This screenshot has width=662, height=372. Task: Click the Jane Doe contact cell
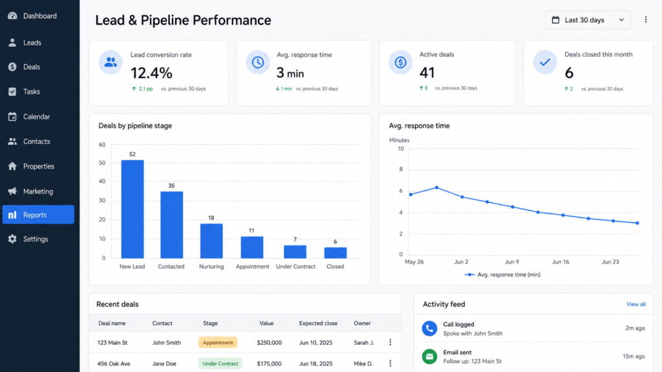(x=164, y=363)
